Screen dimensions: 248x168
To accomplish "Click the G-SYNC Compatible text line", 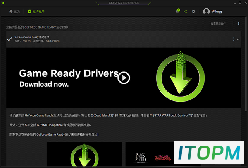I will pyautogui.click(x=50, y=125).
